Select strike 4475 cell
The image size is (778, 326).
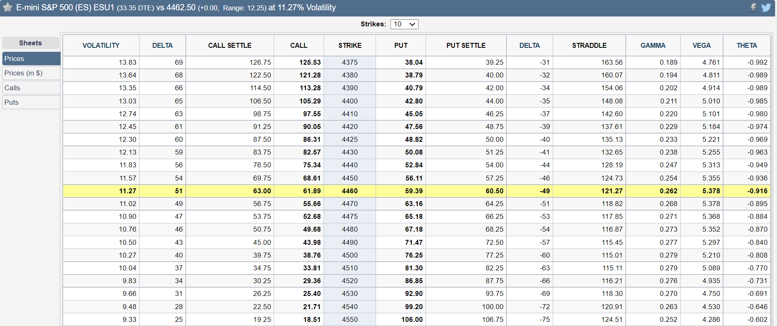(x=350, y=216)
